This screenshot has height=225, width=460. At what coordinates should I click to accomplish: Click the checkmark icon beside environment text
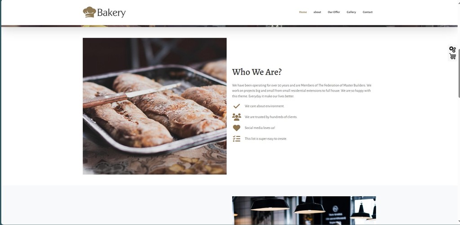pos(236,106)
